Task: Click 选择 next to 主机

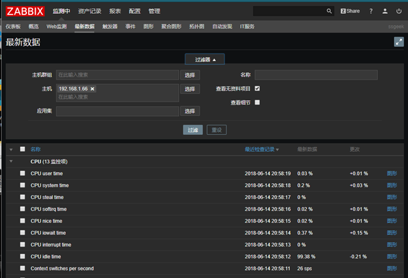Action: click(190, 89)
